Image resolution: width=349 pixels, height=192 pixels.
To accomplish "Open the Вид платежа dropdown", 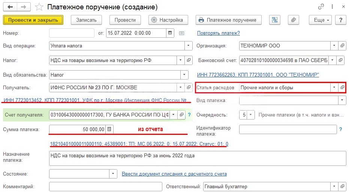I will pos(342,100).
